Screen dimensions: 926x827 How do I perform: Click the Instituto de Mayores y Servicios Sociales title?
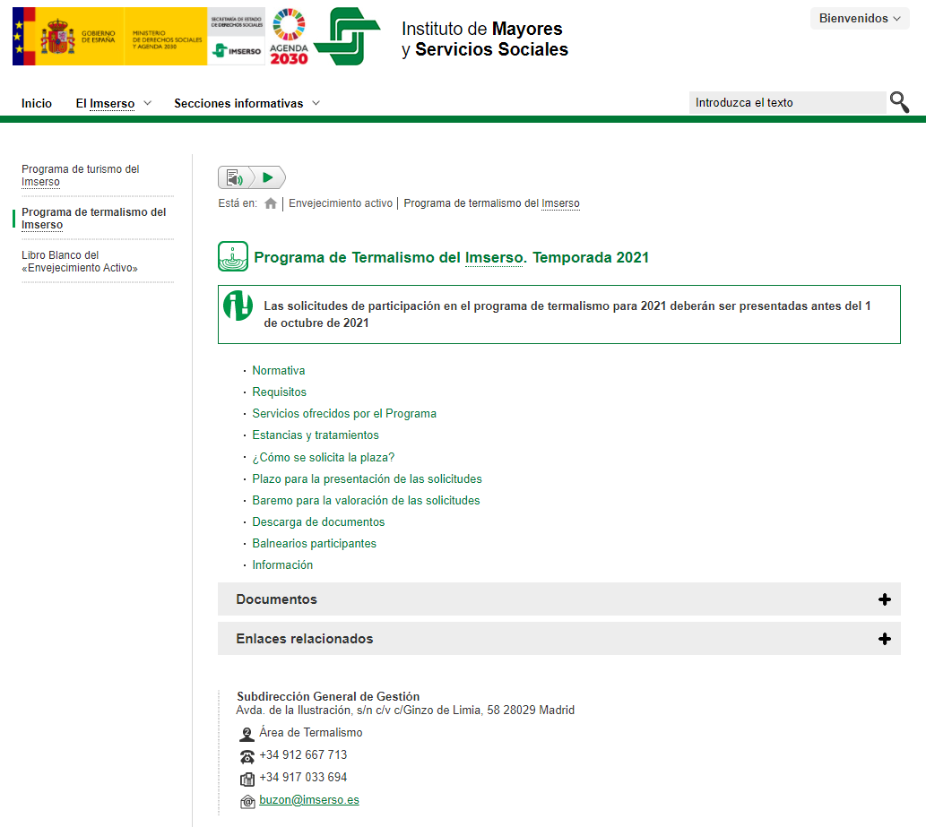[x=485, y=39]
